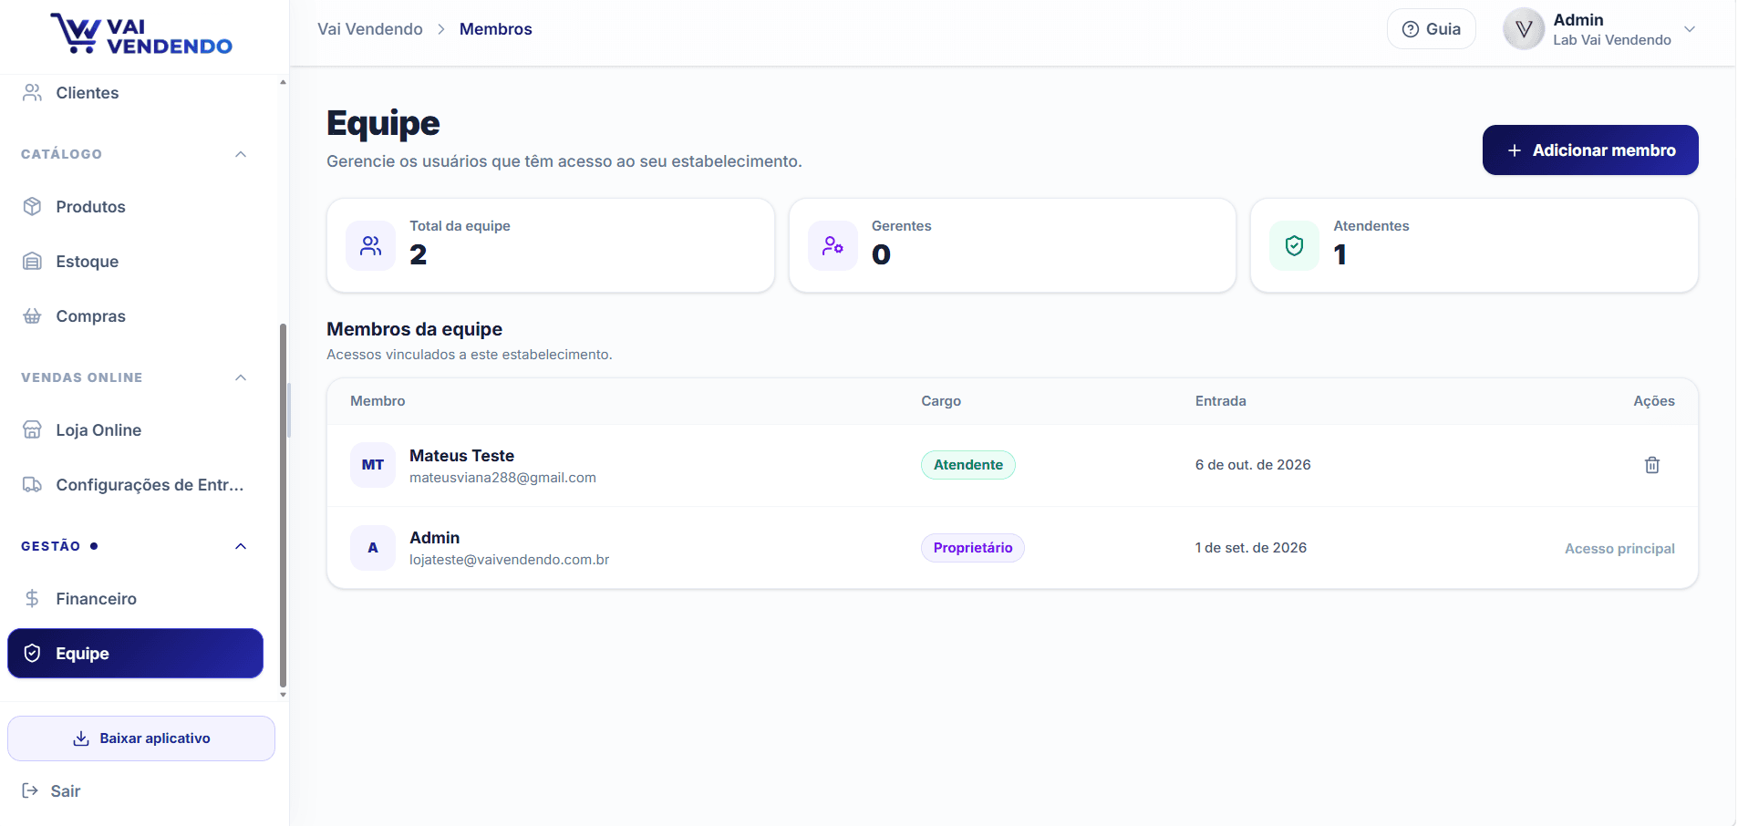Click the Atendente role badge
The image size is (1738, 826).
[x=967, y=465]
